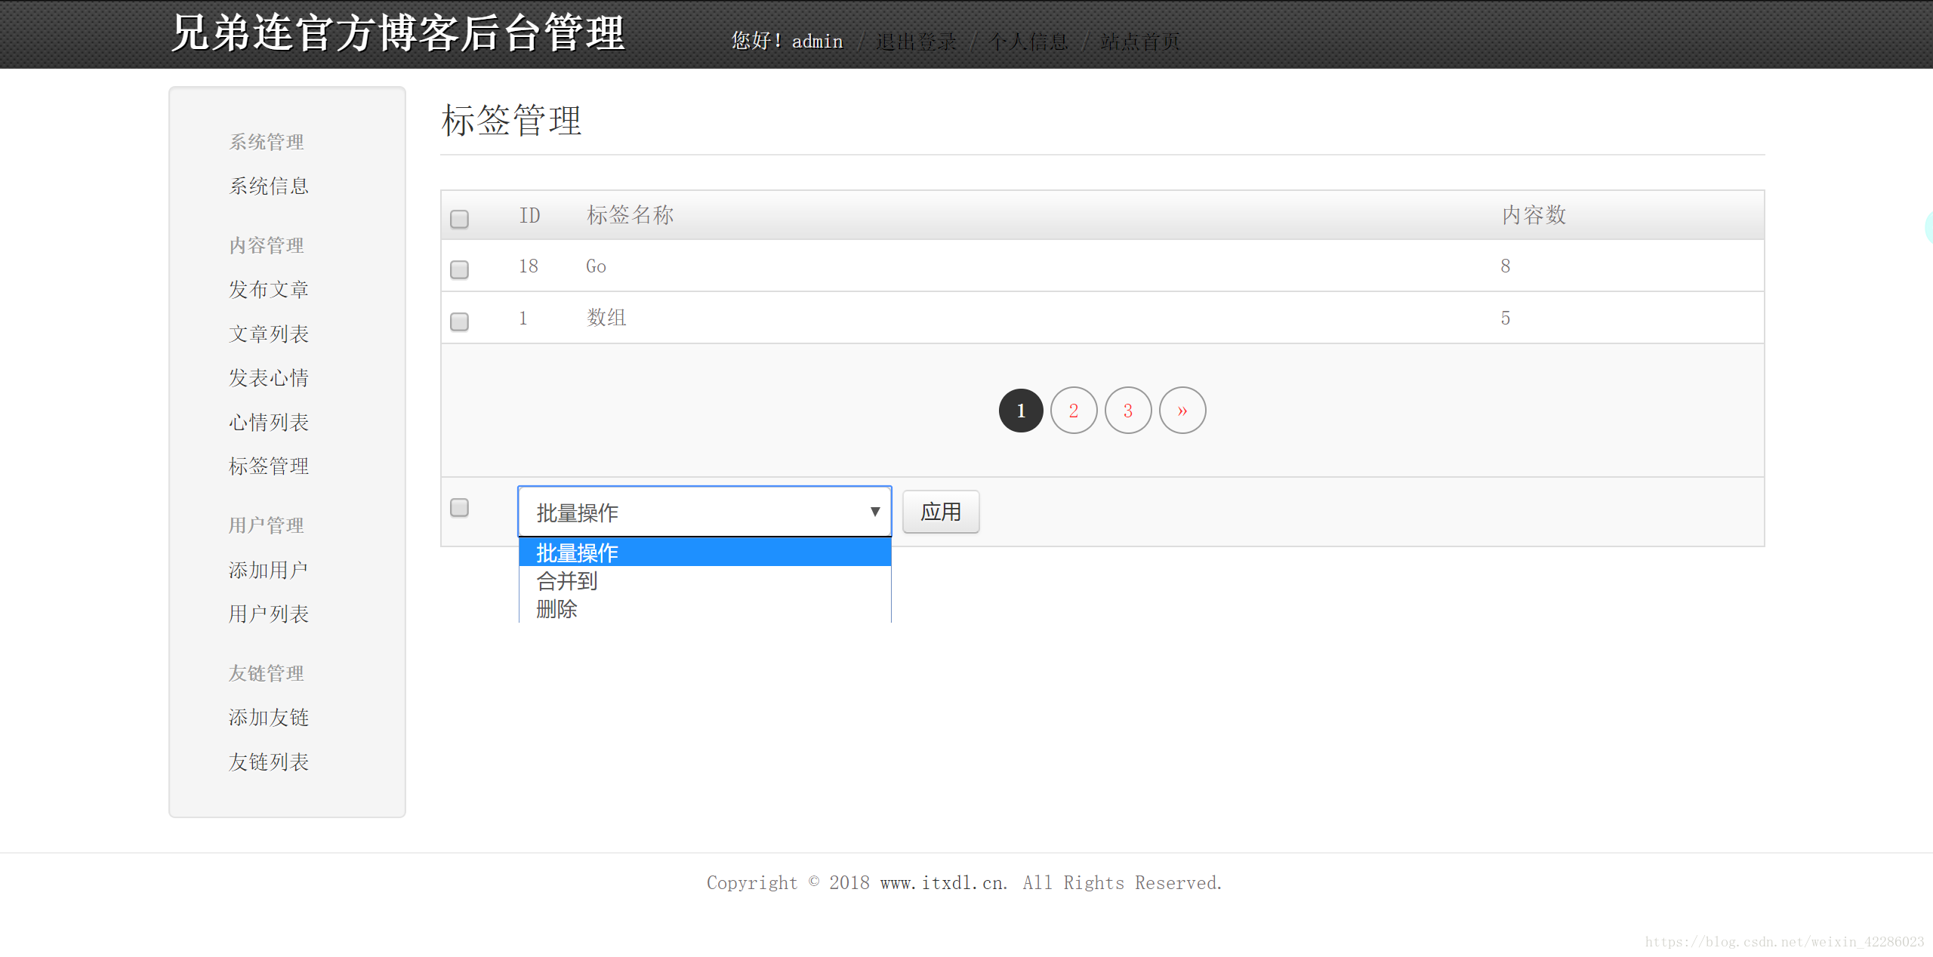Open the 批量操作 batch action dropdown
Viewport: 1933px width, 957px height.
[704, 512]
